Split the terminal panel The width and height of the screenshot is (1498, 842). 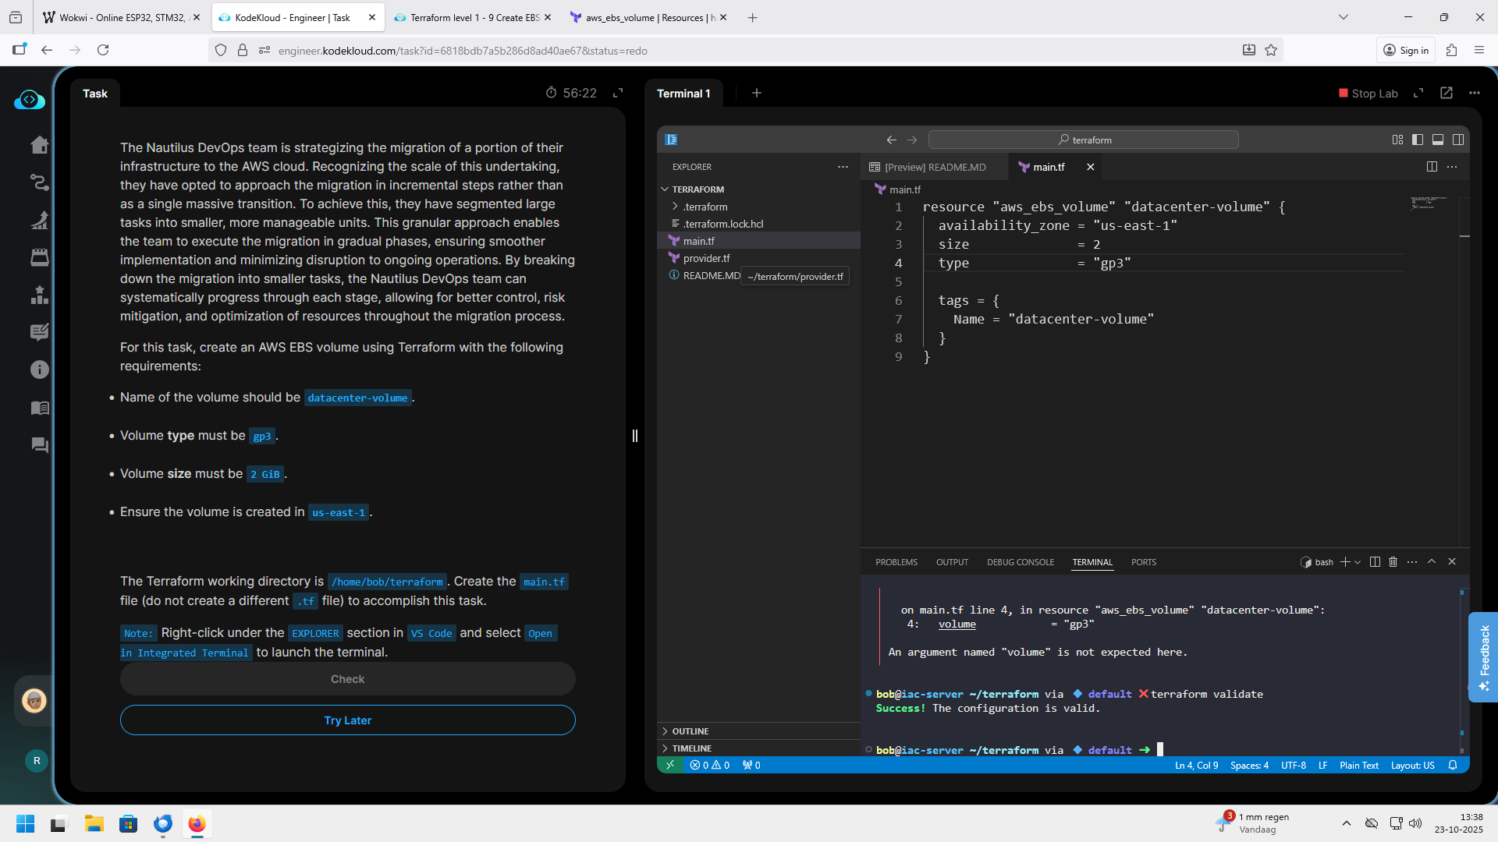point(1375,562)
